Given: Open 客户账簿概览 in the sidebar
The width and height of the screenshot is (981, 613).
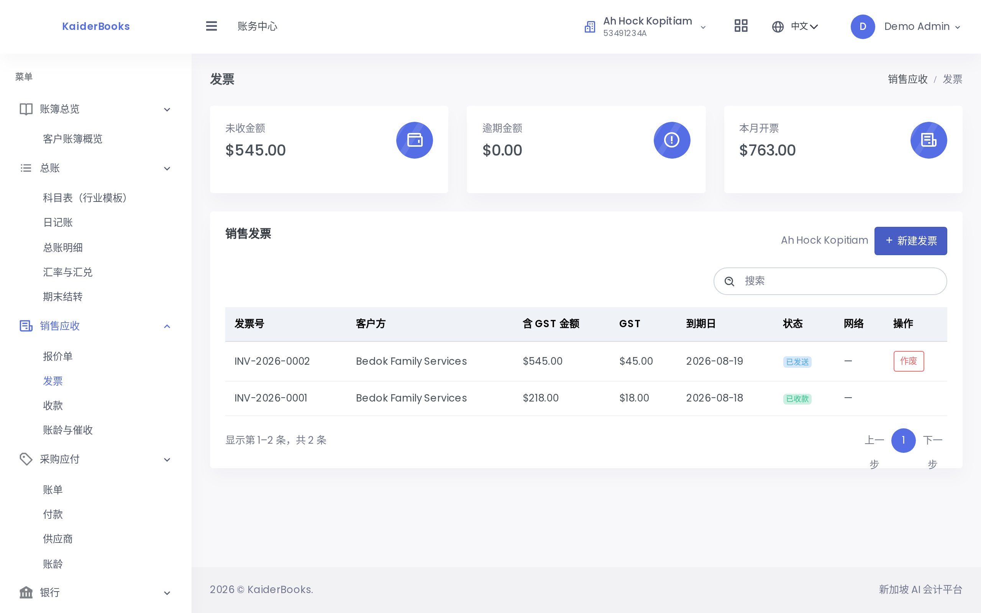Looking at the screenshot, I should [72, 139].
